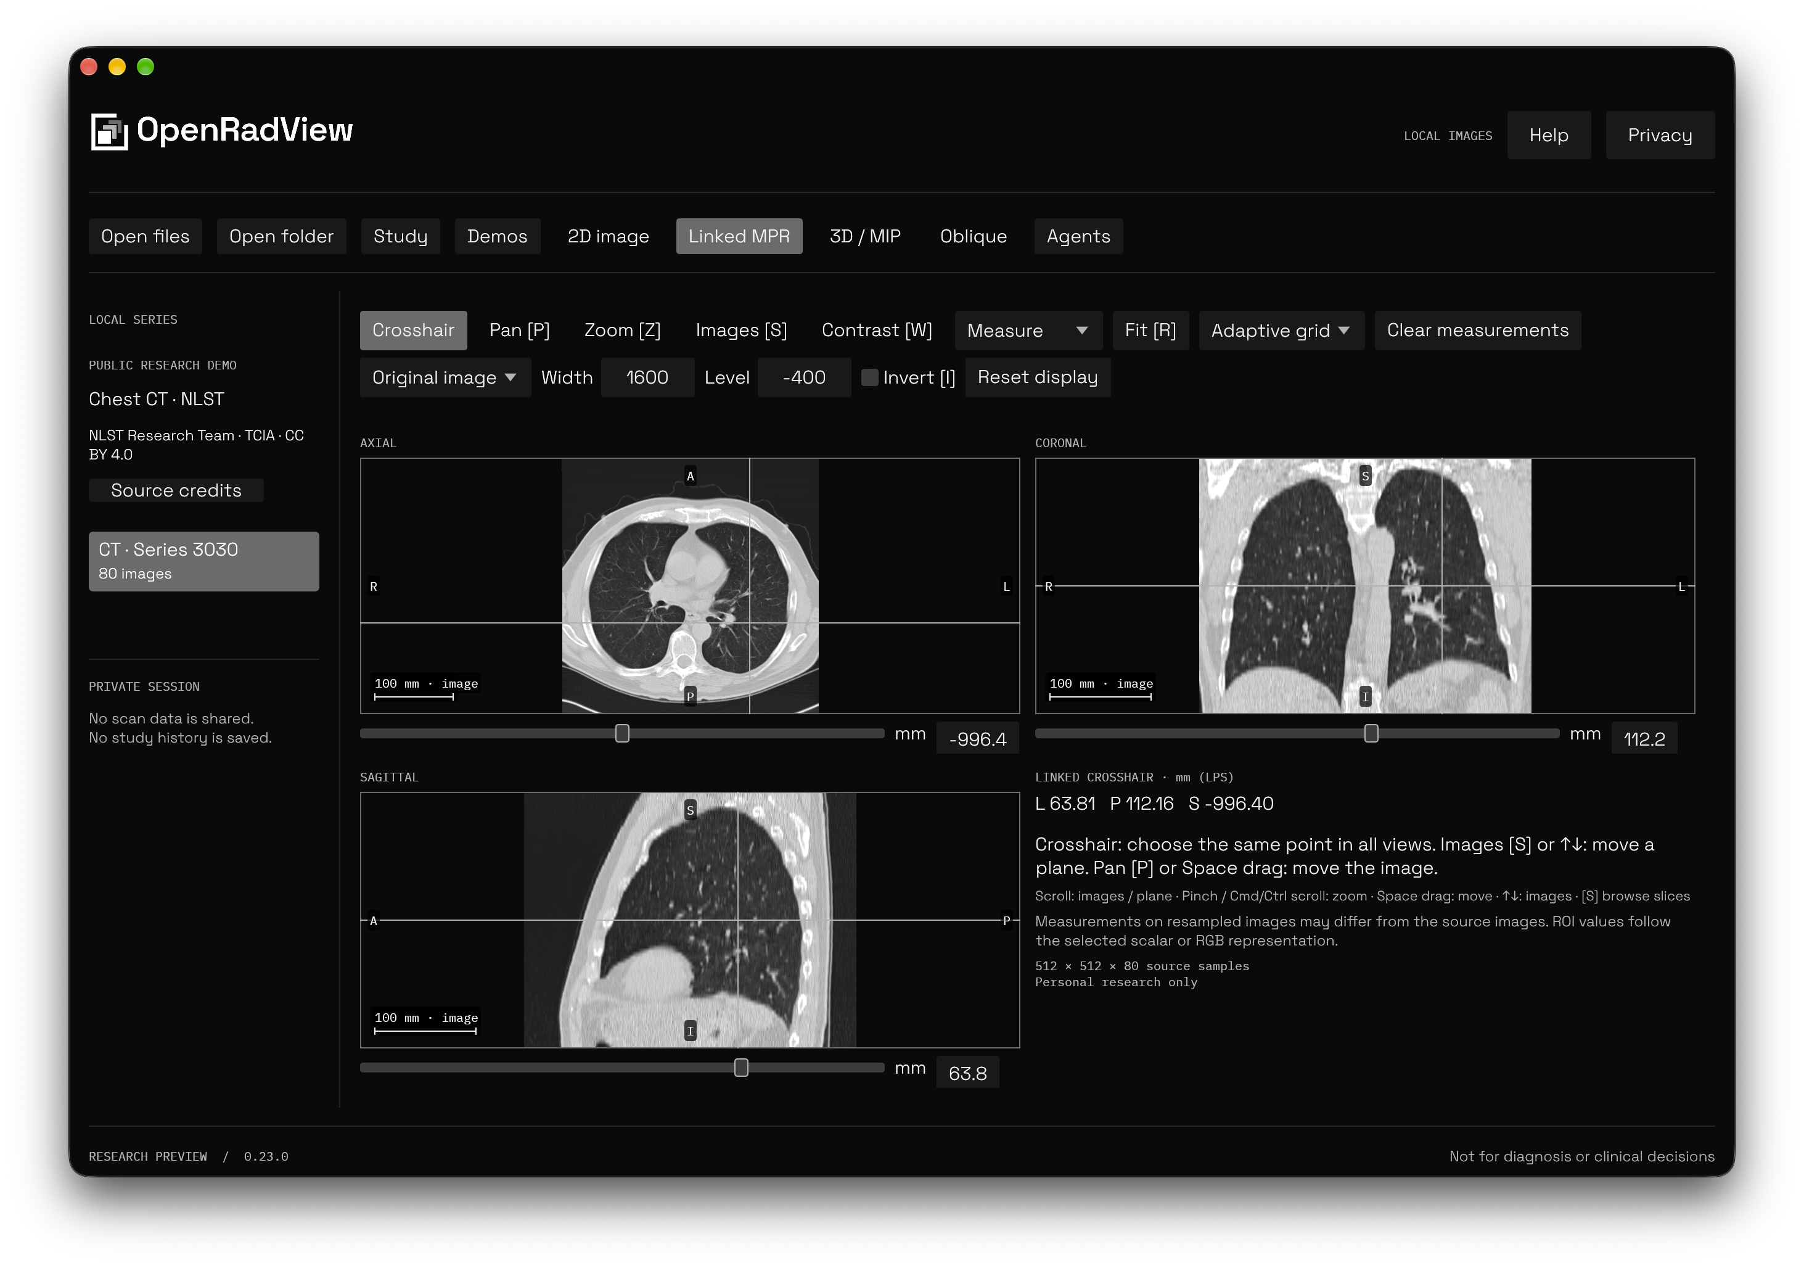
Task: Click the axial position field -996.4
Action: click(x=977, y=738)
